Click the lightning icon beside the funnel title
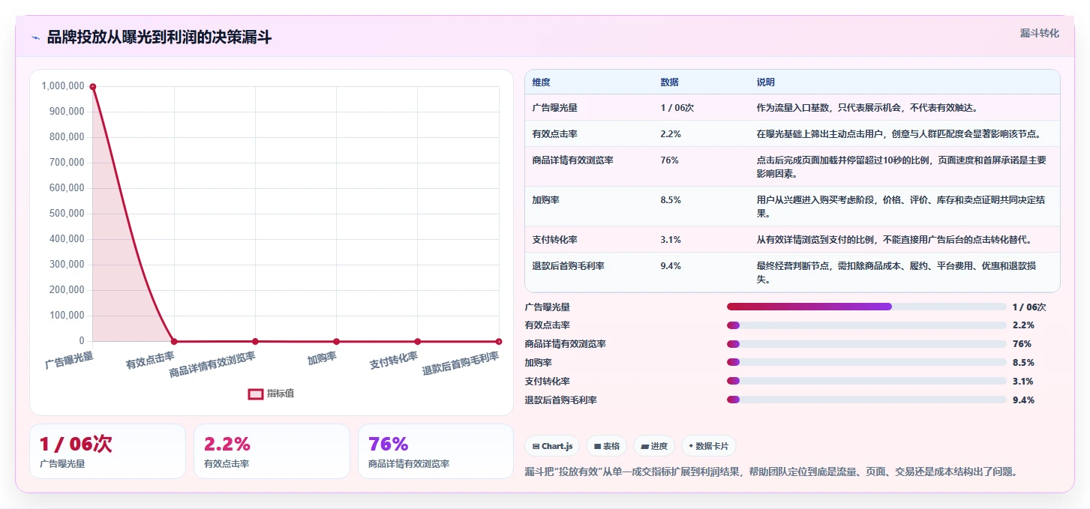 (x=36, y=37)
